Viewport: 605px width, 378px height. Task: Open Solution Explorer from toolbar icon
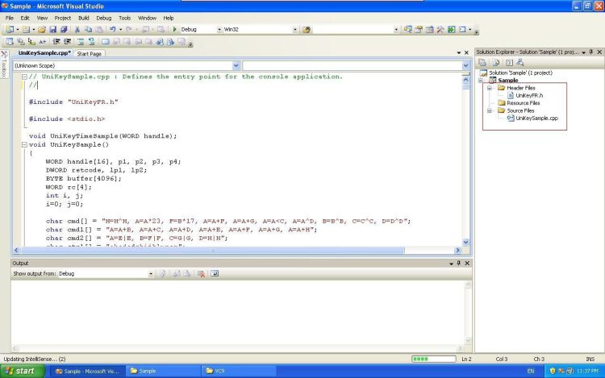[x=408, y=30]
